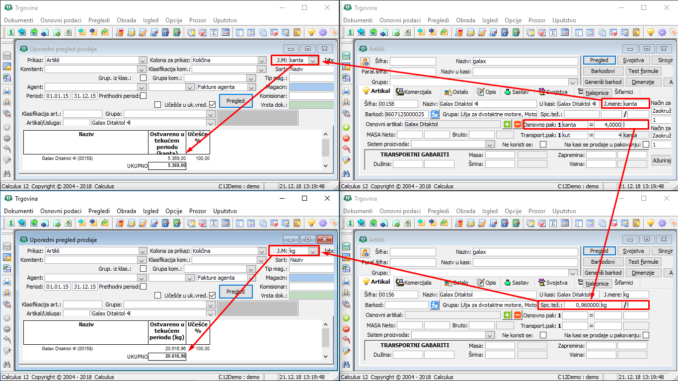
Task: Click binoculars icon in kg report window sidebar
Action: (7, 365)
